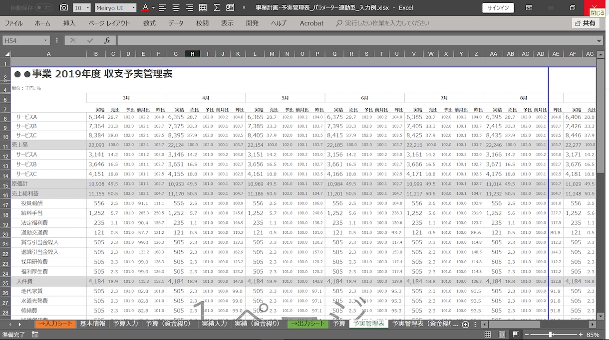This screenshot has height=340, width=609.
Task: Click the camera tool icon
Action: pos(64,7)
